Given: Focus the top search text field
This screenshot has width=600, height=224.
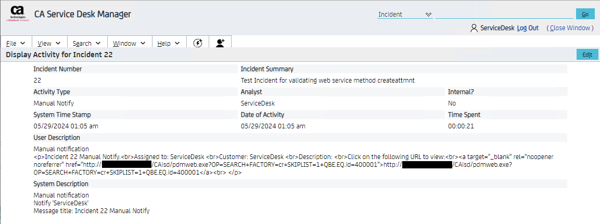Looking at the screenshot, I should coord(504,15).
